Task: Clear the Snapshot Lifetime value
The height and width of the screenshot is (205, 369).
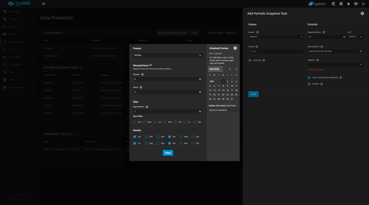Action: coord(344,37)
